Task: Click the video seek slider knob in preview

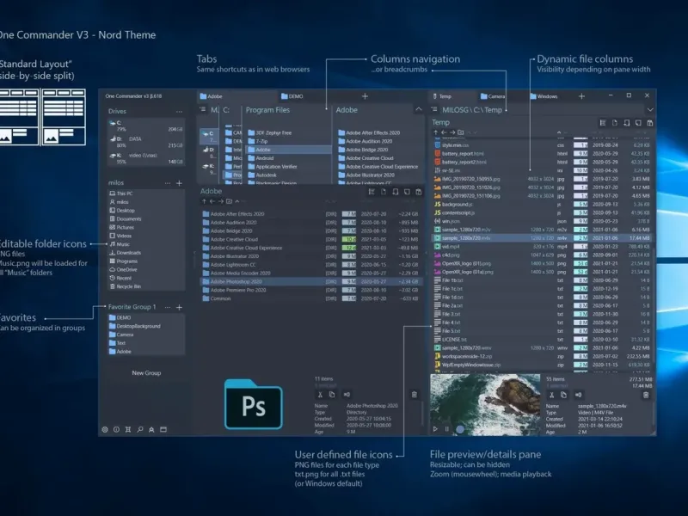Action: click(x=460, y=429)
